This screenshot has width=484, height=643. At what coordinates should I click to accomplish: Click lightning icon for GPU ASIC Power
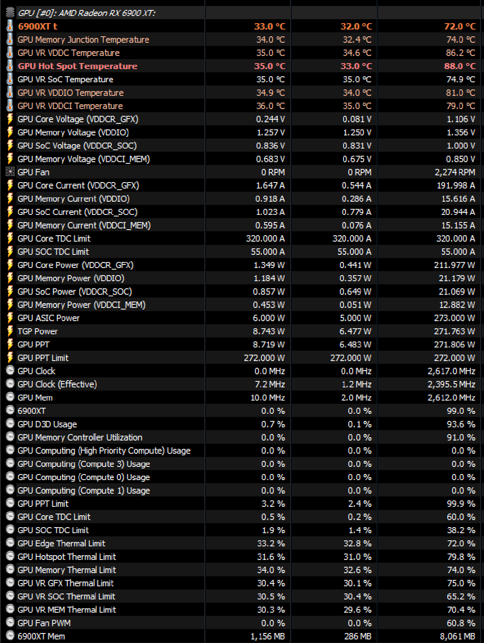pyautogui.click(x=10, y=318)
